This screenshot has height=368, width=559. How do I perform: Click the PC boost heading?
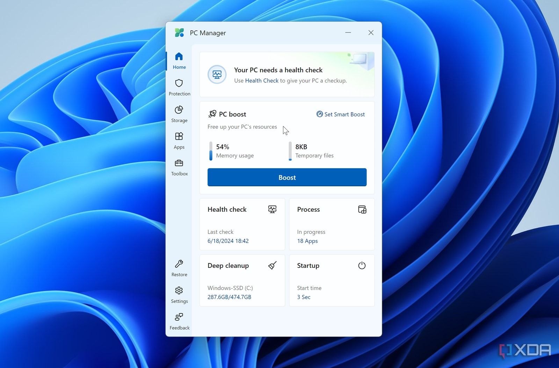click(x=232, y=114)
